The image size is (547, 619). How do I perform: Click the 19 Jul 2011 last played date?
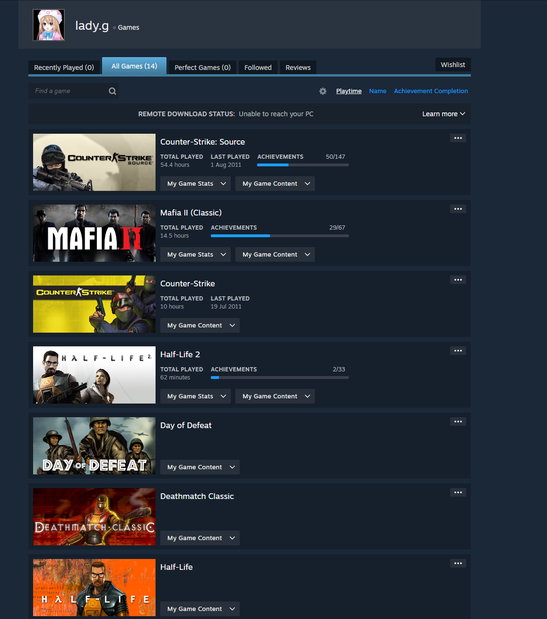click(226, 307)
